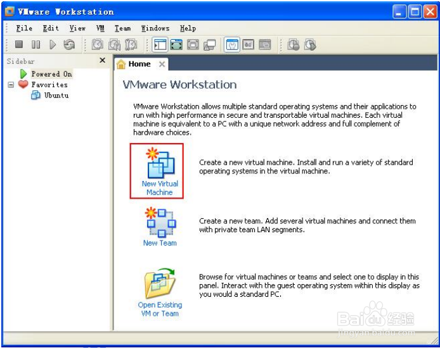Select the Ubuntu virtual machine in sidebar
The image size is (440, 348).
coord(56,95)
